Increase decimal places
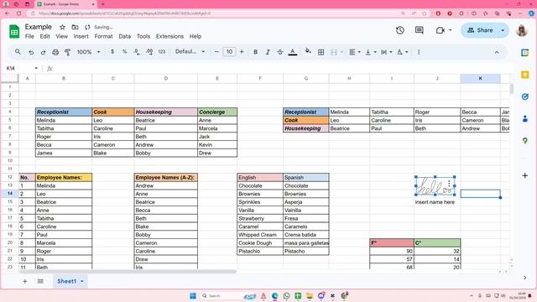Screen dimensions: 537x302 tap(149, 52)
